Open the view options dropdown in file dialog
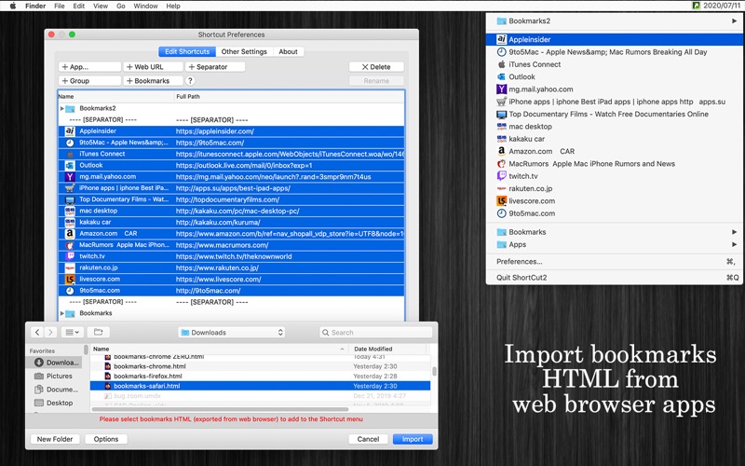745x466 pixels. tap(73, 332)
